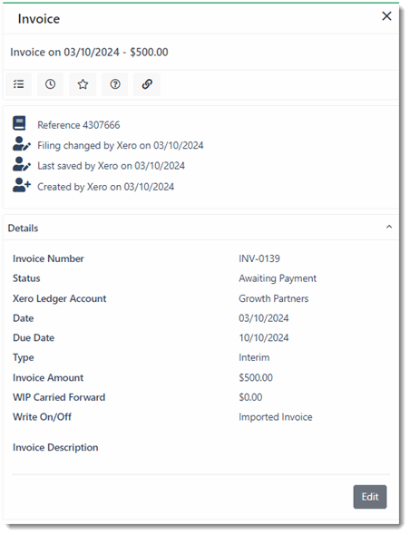Click user plus icon beside Created by Xero
410x535 pixels.
tap(22, 185)
